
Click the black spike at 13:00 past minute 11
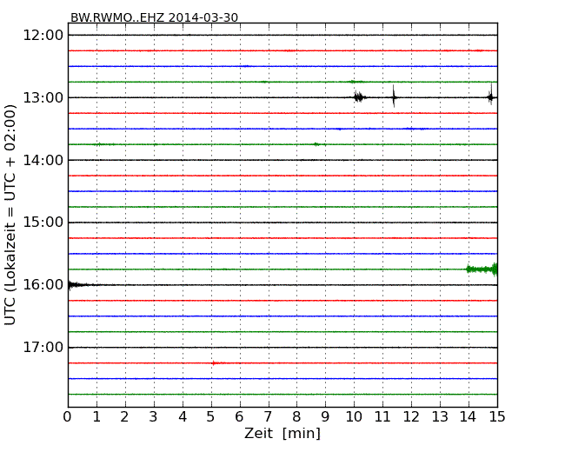point(394,96)
